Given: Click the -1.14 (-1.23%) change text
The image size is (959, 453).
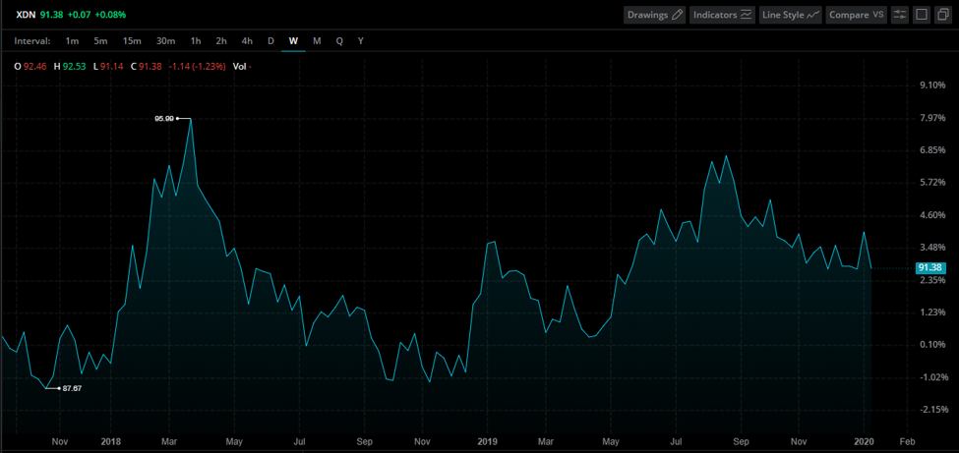Looking at the screenshot, I should pyautogui.click(x=197, y=66).
